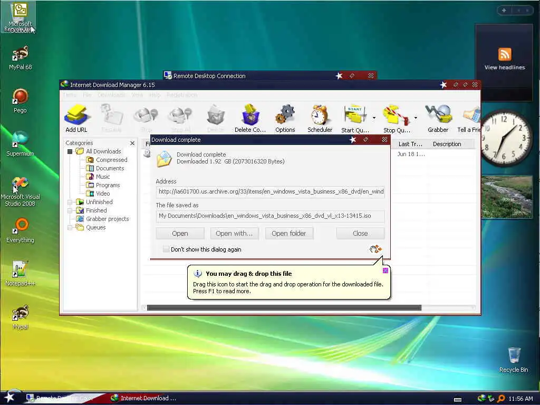
Task: Expand the Finished category node
Action: coord(70,210)
